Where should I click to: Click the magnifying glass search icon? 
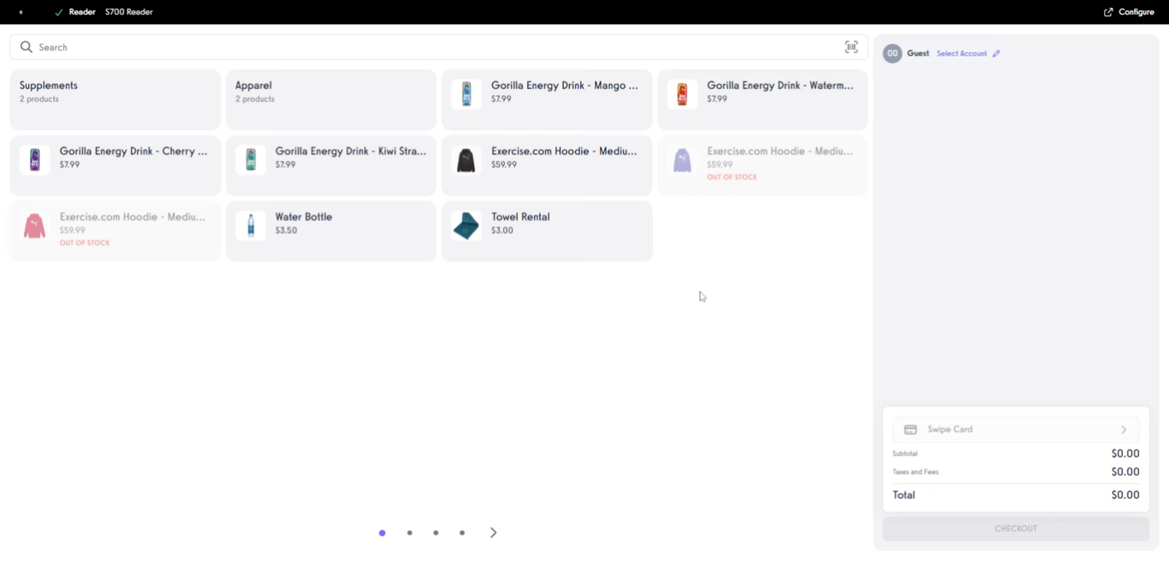26,47
